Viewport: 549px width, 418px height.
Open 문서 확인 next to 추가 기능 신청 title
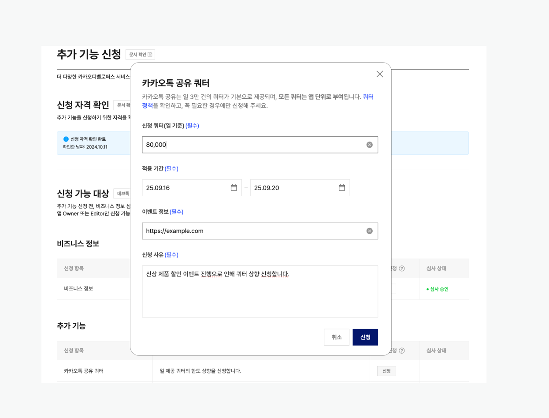pos(140,55)
